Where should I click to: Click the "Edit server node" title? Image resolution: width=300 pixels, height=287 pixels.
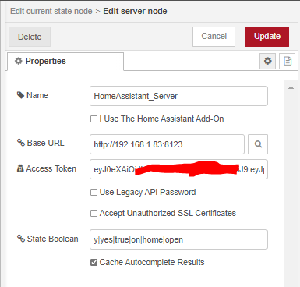point(135,12)
